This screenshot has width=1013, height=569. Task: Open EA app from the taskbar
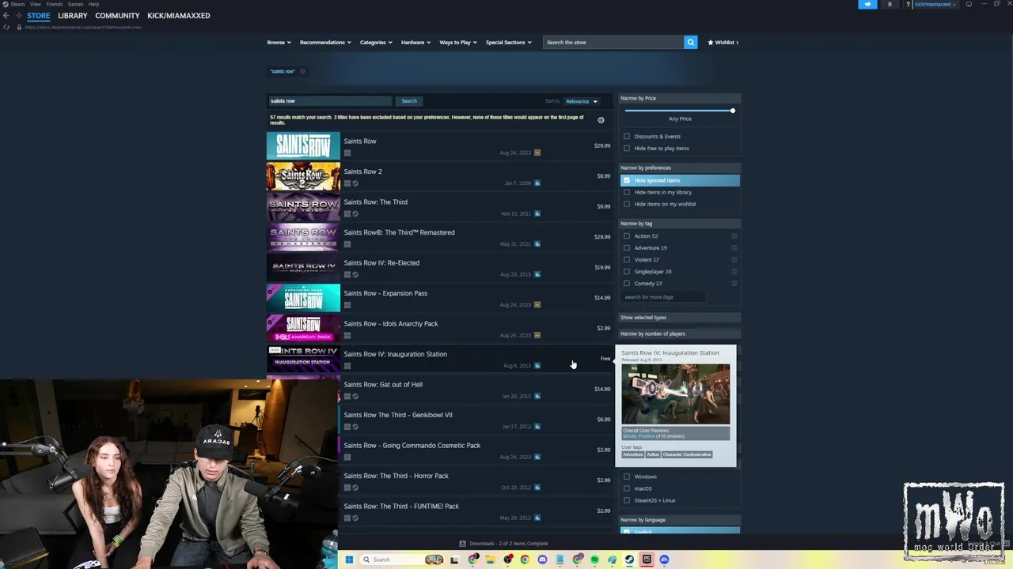coord(664,560)
